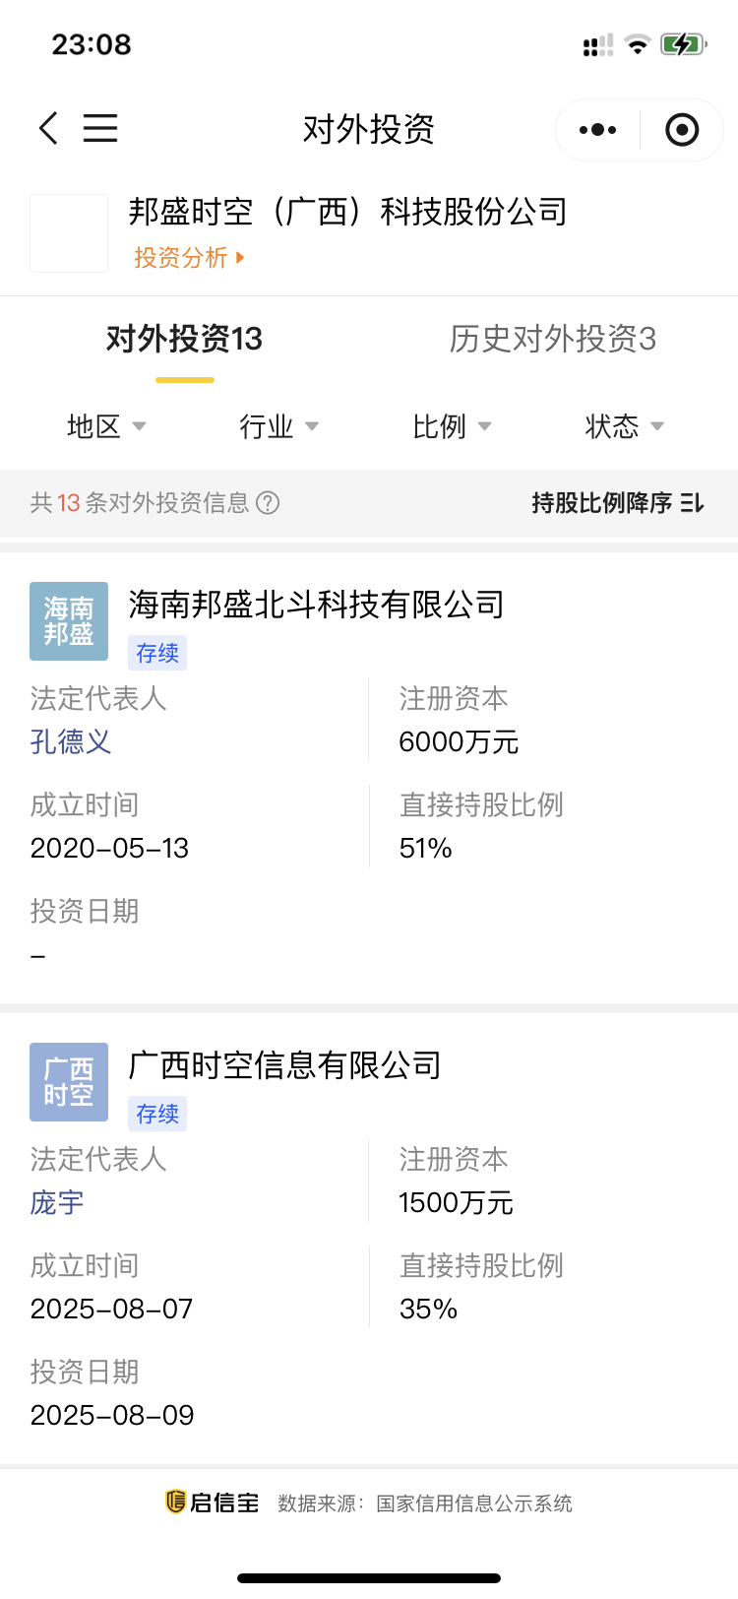Viewport: 738px width, 1599px height.
Task: Open 海南邦盛北斗科技有限公司 company details
Action: 316,605
